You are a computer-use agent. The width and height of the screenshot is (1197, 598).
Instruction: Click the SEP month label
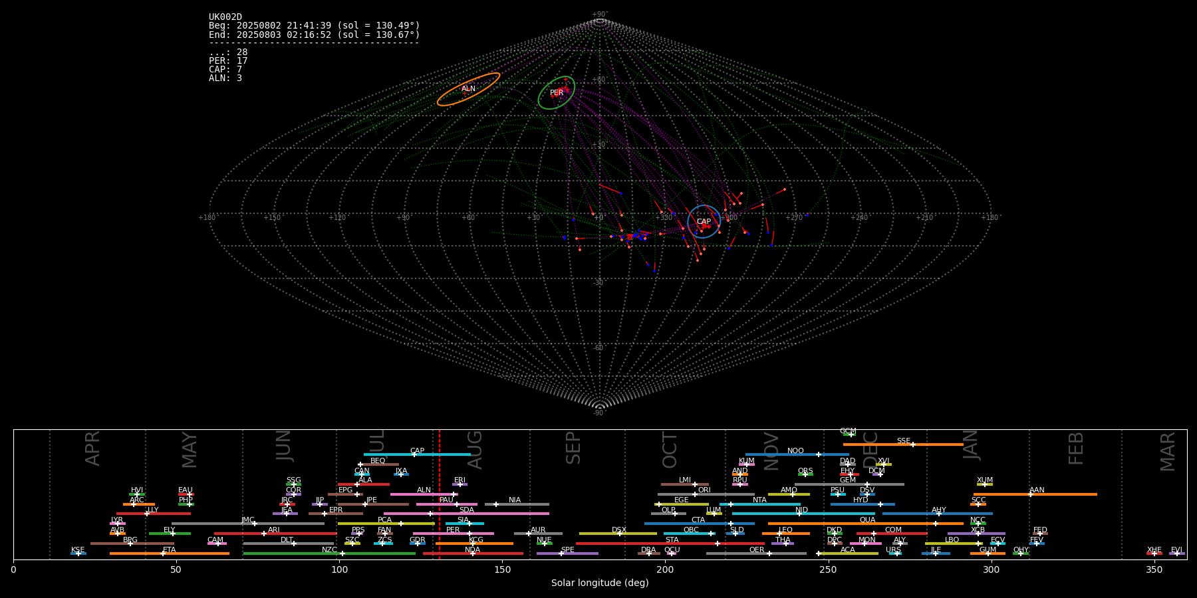(573, 448)
